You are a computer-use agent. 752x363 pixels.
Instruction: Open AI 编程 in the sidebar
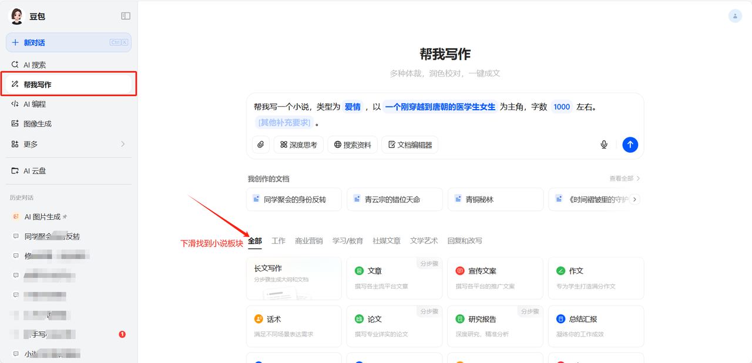(x=69, y=104)
